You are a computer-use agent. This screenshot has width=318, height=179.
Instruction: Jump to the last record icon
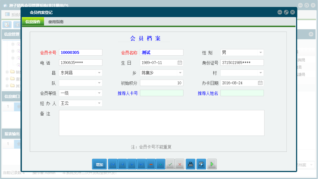[141, 164]
